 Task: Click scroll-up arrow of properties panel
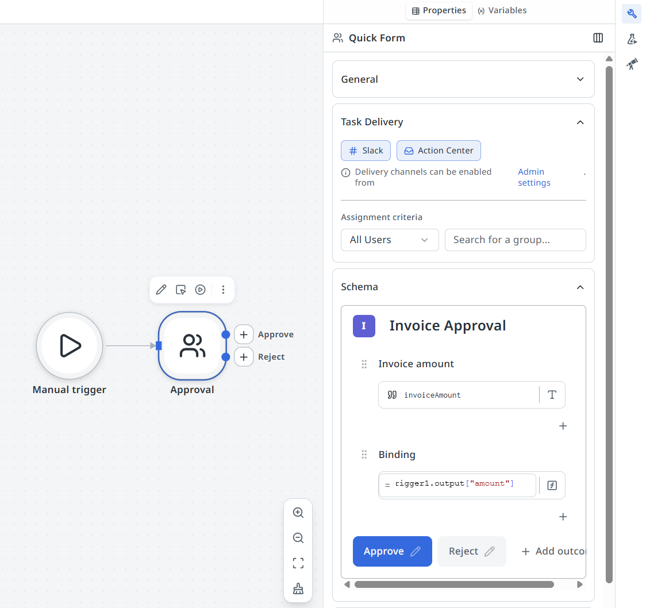609,59
